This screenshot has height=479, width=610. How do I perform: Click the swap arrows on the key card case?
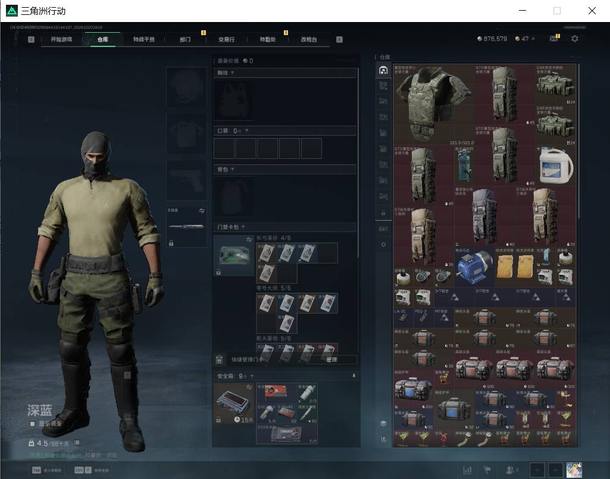tap(249, 239)
